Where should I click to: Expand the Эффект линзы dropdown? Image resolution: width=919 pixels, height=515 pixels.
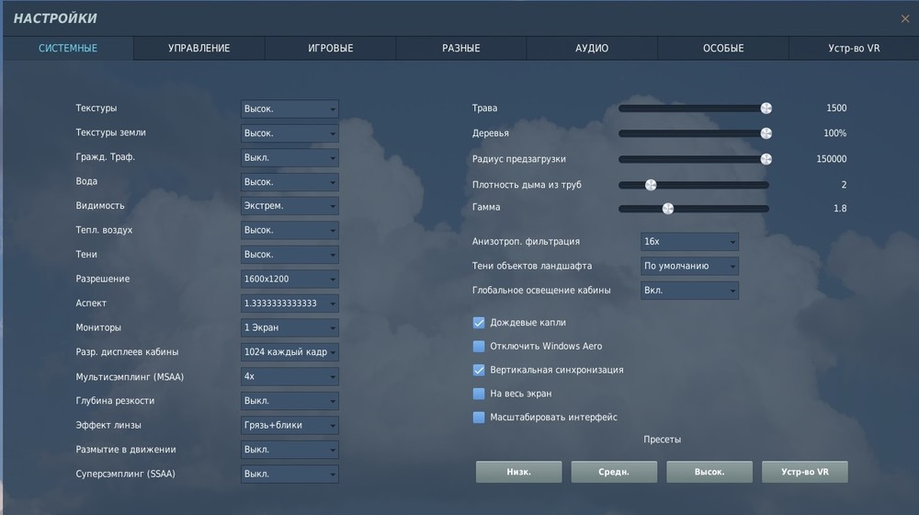point(289,425)
